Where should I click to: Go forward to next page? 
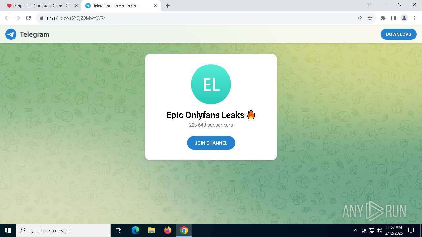[18, 18]
